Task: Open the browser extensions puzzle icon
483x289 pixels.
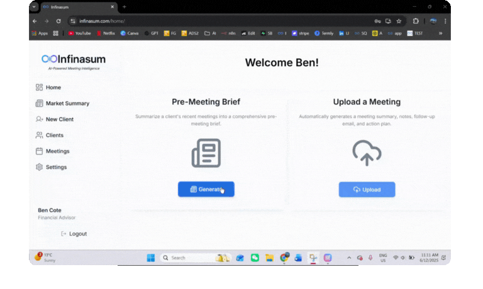Action: pos(416,21)
